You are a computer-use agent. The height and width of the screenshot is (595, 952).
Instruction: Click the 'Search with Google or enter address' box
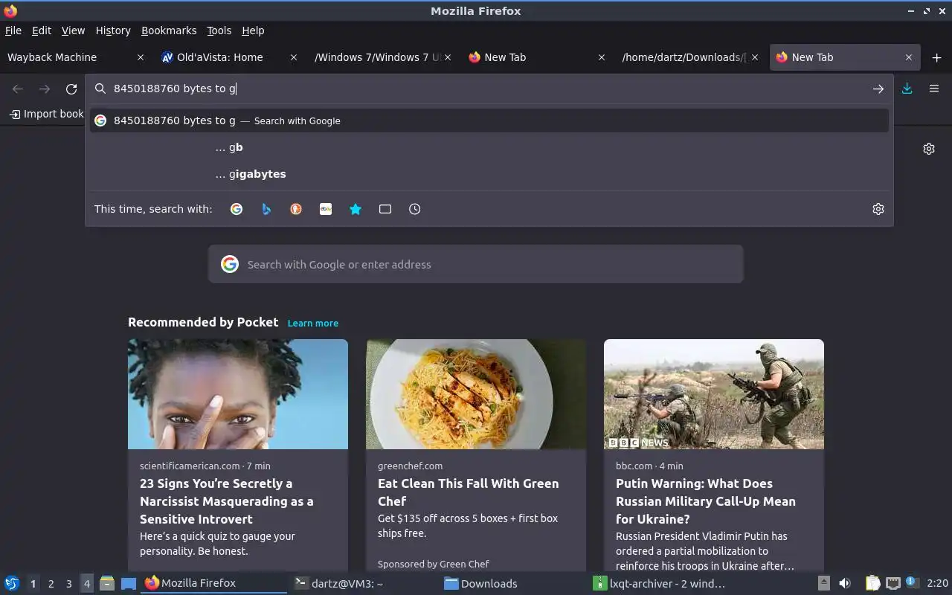[476, 264]
